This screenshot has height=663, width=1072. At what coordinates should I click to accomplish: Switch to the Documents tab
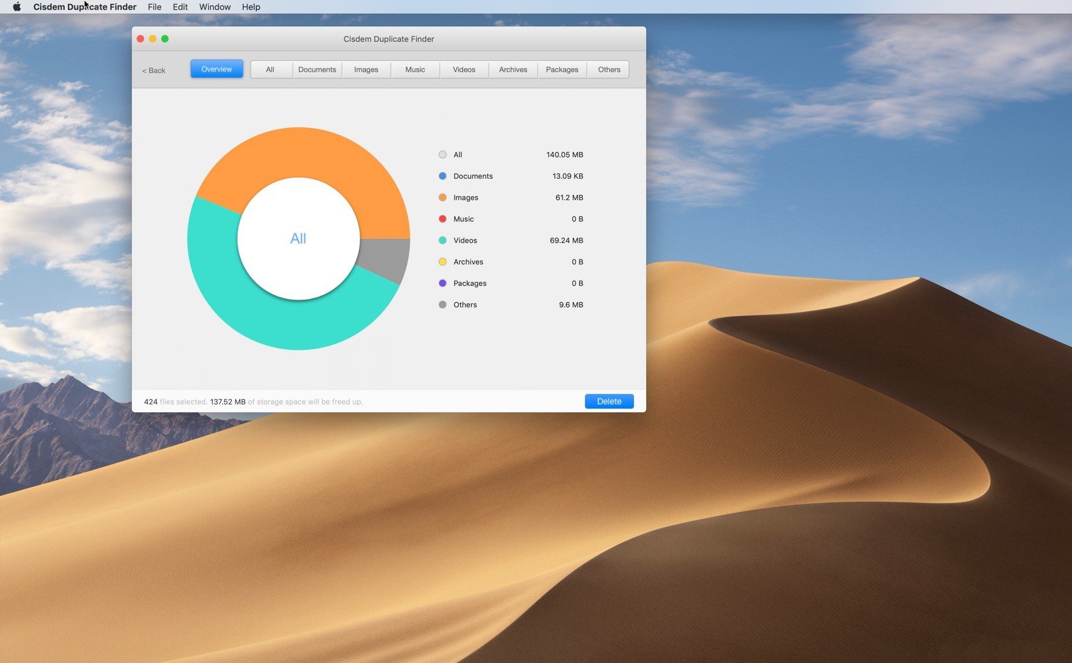pyautogui.click(x=317, y=70)
